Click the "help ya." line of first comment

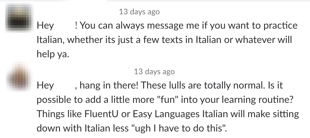(x=53, y=54)
